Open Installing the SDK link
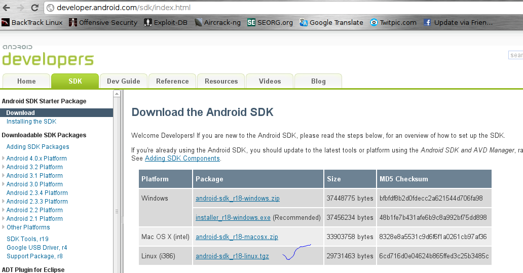 pyautogui.click(x=31, y=122)
